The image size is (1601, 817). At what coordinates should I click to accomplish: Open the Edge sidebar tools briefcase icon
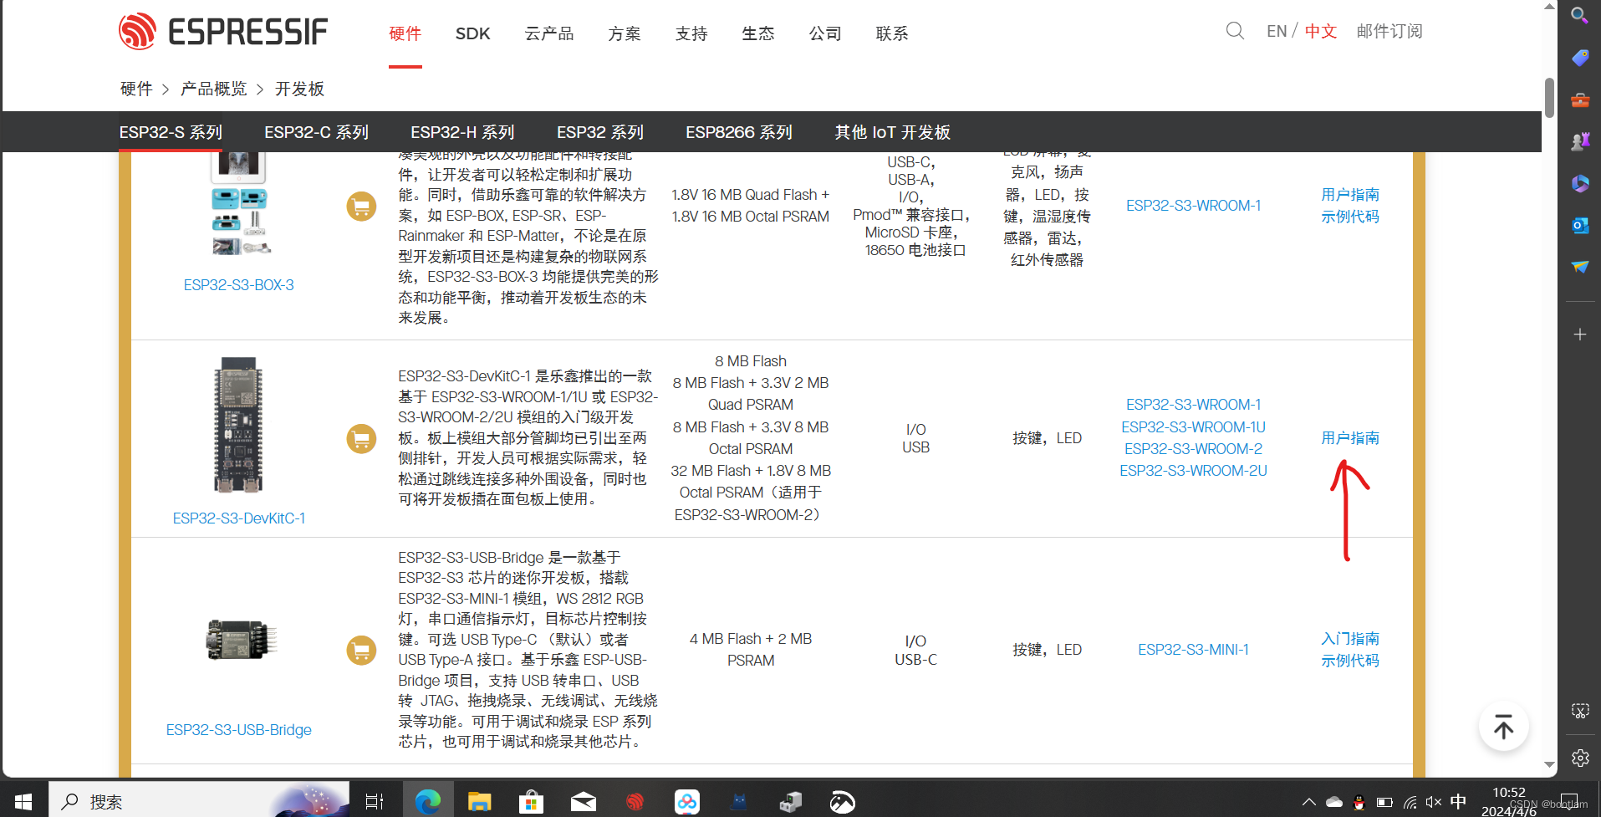coord(1579,100)
